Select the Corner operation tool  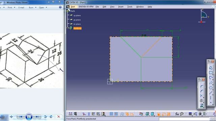coord(201,87)
